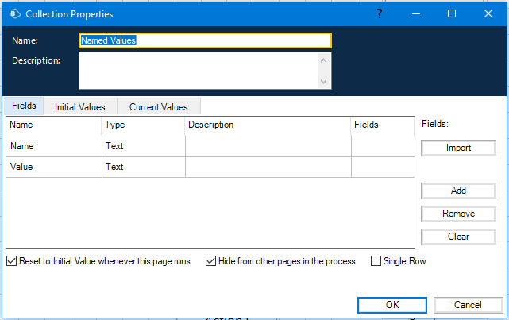509x320 pixels.
Task: Cancel the dialog
Action: click(468, 305)
